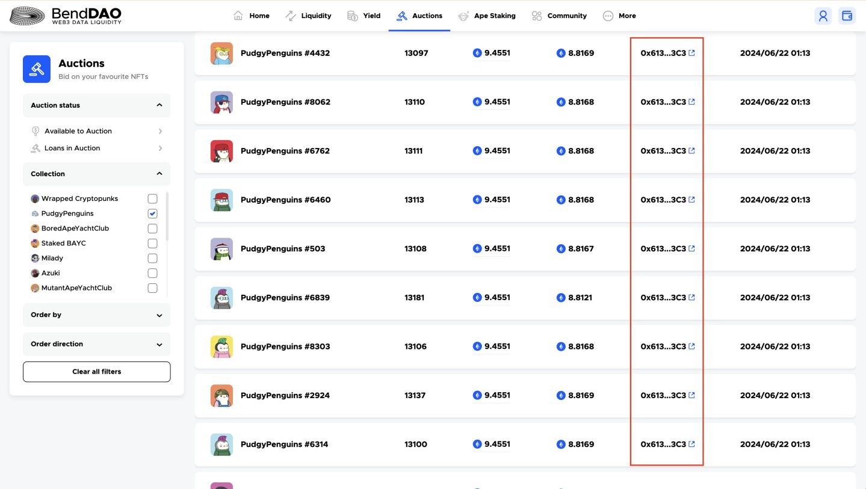Open the Ape Staking page
866x489 pixels.
click(x=487, y=16)
